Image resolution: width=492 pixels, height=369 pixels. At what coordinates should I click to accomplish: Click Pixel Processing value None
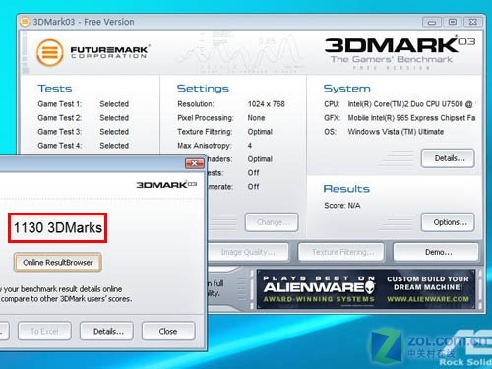pyautogui.click(x=256, y=118)
